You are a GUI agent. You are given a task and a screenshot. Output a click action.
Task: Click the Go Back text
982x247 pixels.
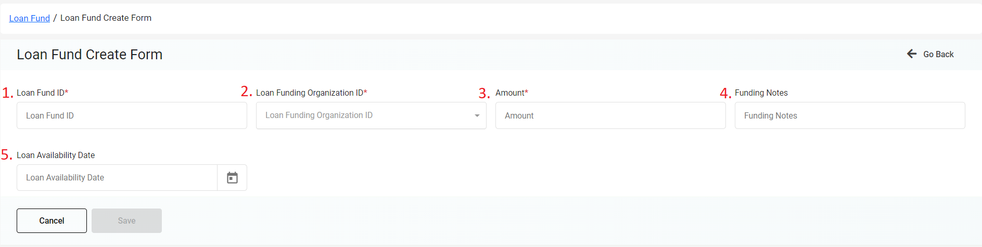click(x=938, y=54)
